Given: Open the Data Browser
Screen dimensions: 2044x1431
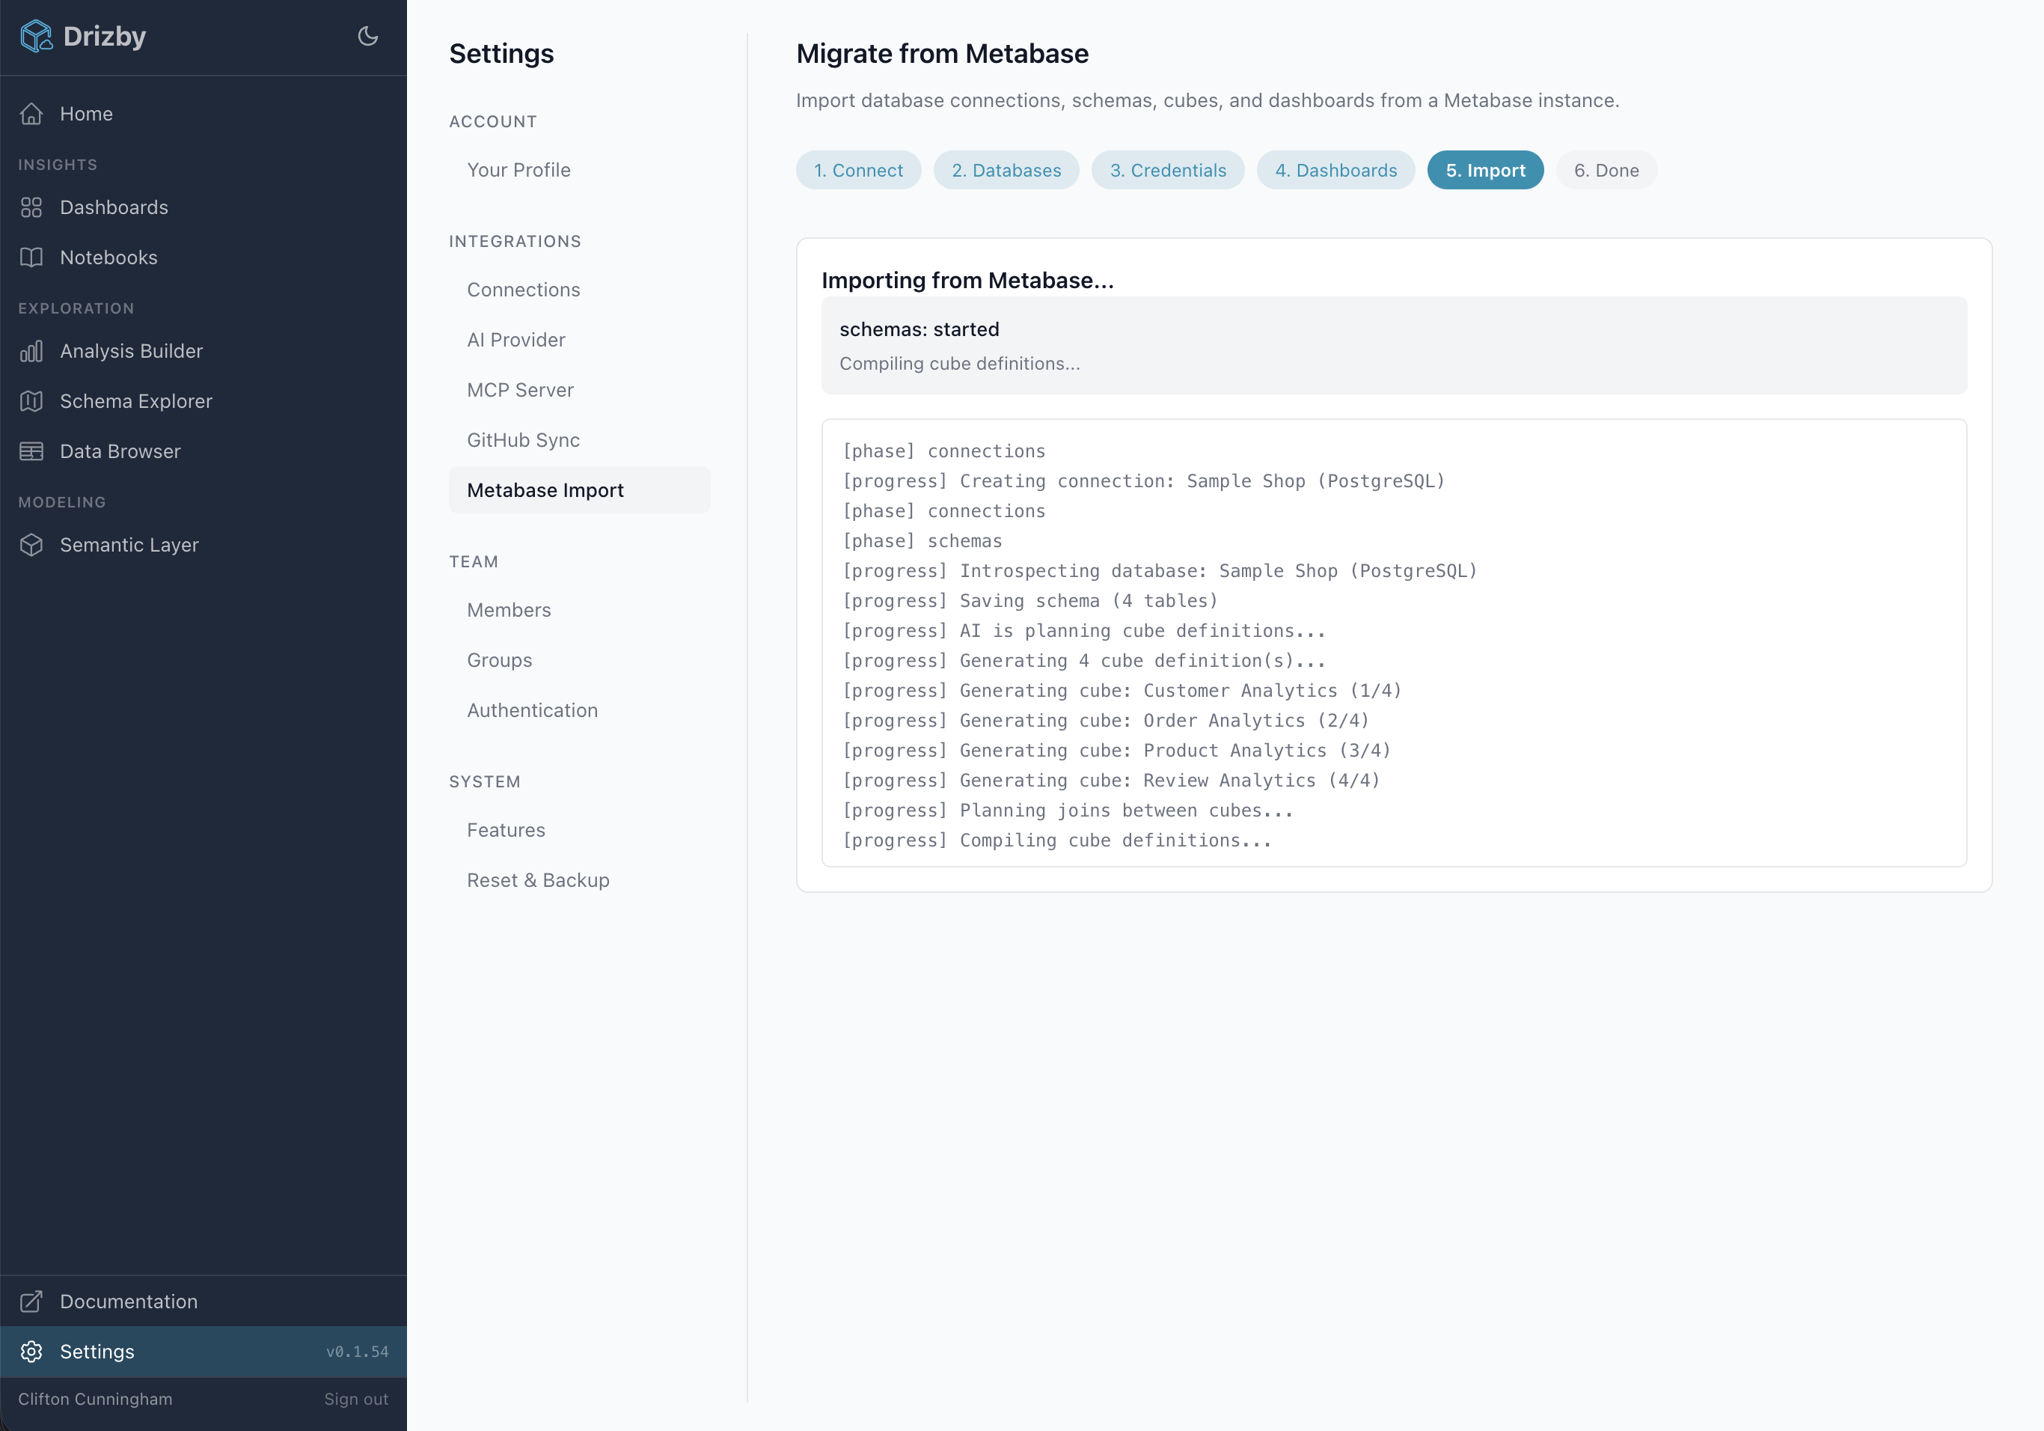Looking at the screenshot, I should 121,451.
